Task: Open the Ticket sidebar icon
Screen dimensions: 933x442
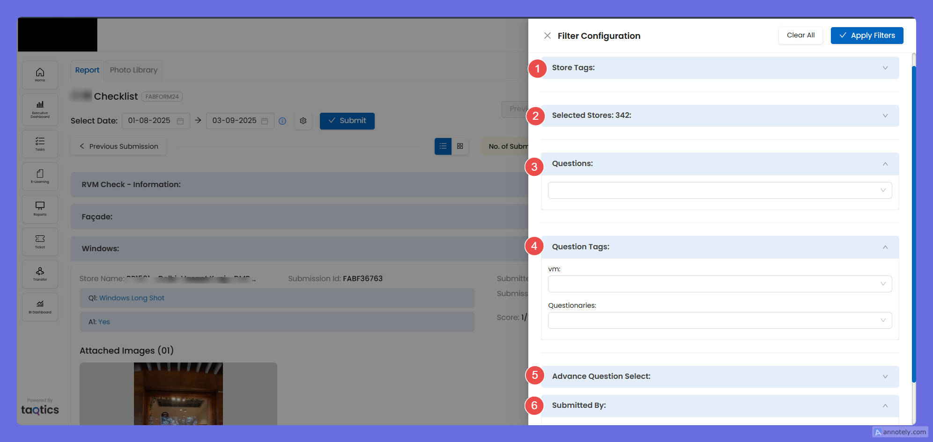Action: tap(40, 241)
